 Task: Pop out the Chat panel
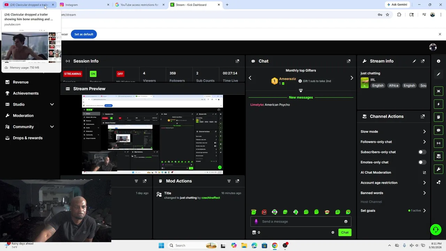click(x=348, y=61)
